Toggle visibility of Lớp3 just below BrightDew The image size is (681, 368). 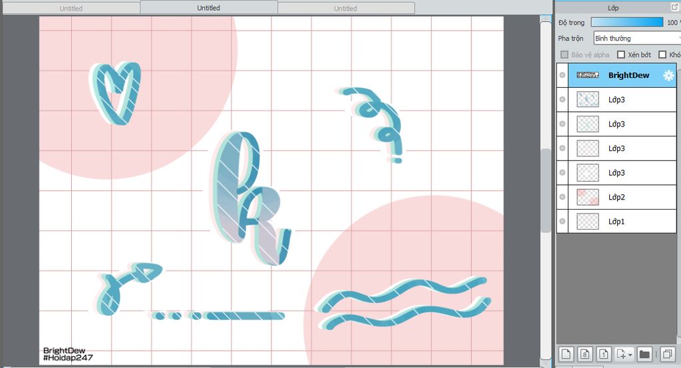pyautogui.click(x=562, y=100)
